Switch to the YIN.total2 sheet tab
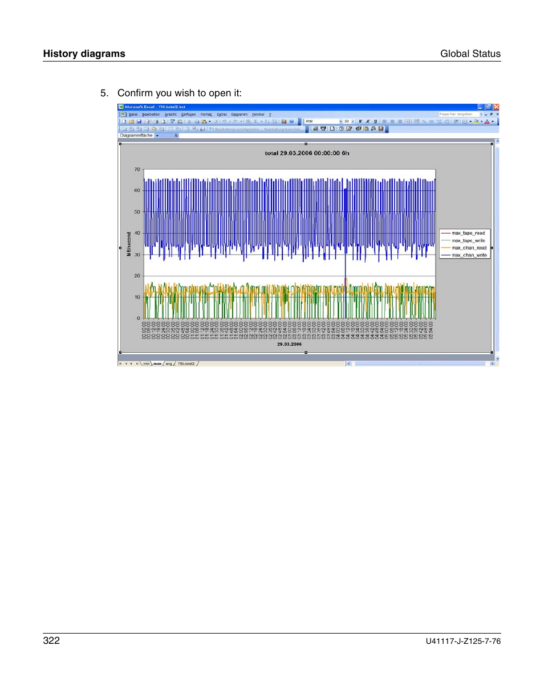Screen dimensions: 544x686 [x=186, y=364]
